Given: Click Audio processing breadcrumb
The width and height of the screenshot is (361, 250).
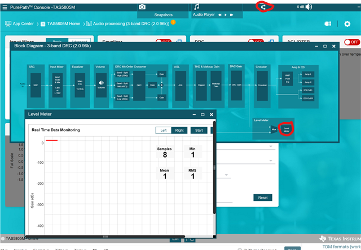Looking at the screenshot, I should [128, 24].
